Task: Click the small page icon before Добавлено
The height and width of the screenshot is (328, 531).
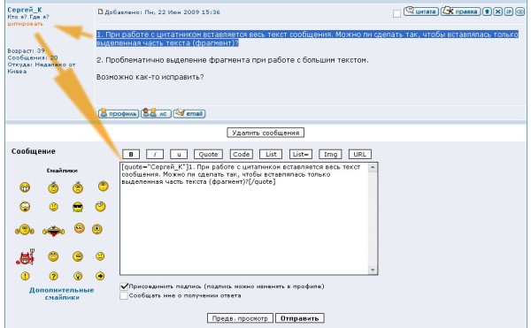Action: (x=100, y=11)
